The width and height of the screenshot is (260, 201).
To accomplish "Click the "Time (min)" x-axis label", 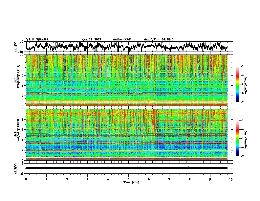I will tap(131, 182).
